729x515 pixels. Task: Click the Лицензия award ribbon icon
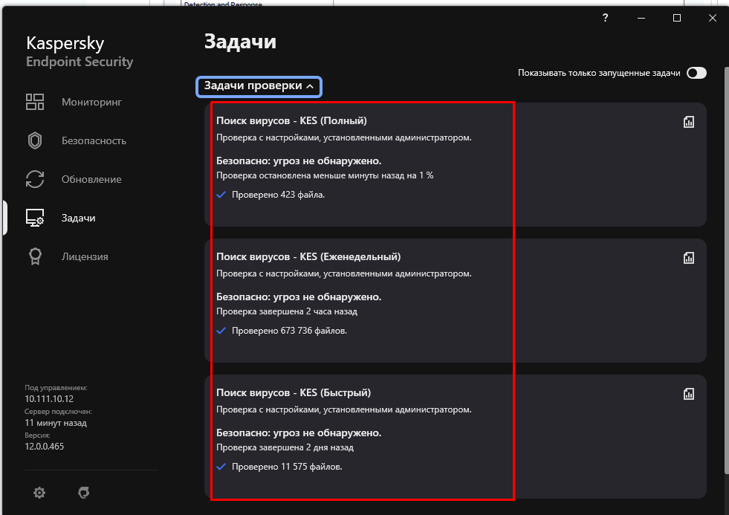click(35, 256)
